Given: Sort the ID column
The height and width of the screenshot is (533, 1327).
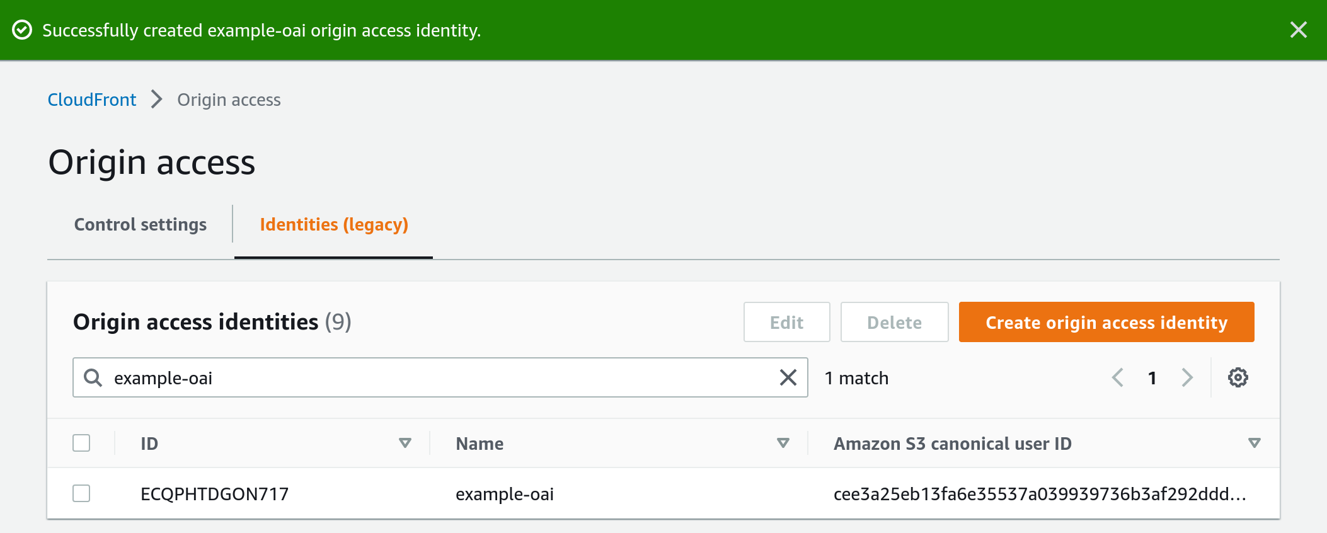Looking at the screenshot, I should coord(405,443).
